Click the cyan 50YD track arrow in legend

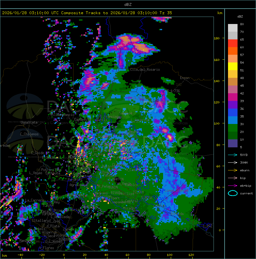(233, 155)
